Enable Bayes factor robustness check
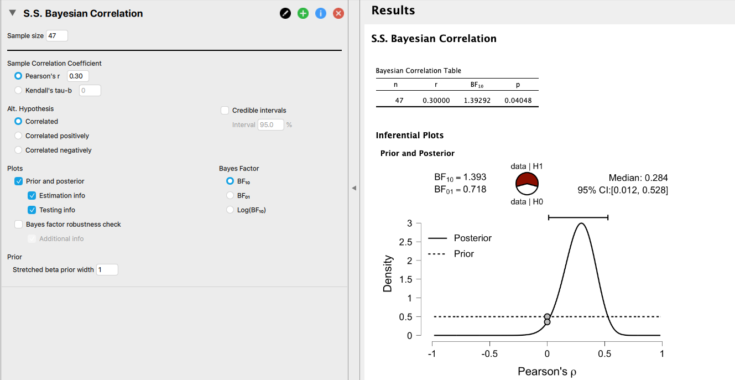This screenshot has height=380, width=735. (x=19, y=224)
